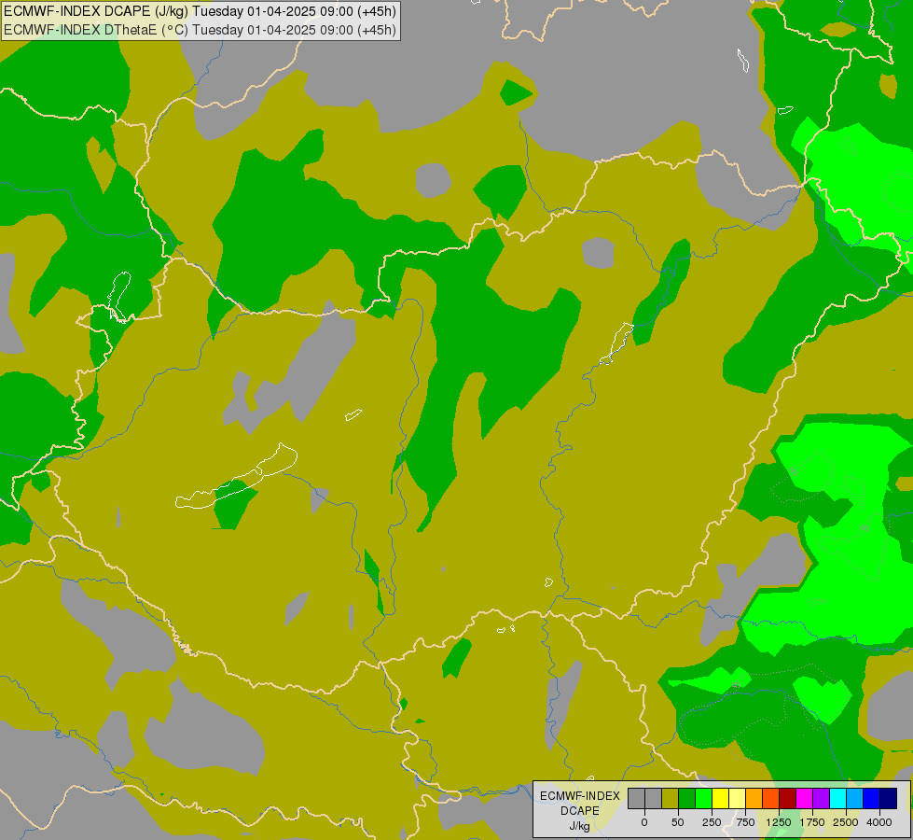
Task: Click the "1750" legend tick label
Action: tap(812, 822)
